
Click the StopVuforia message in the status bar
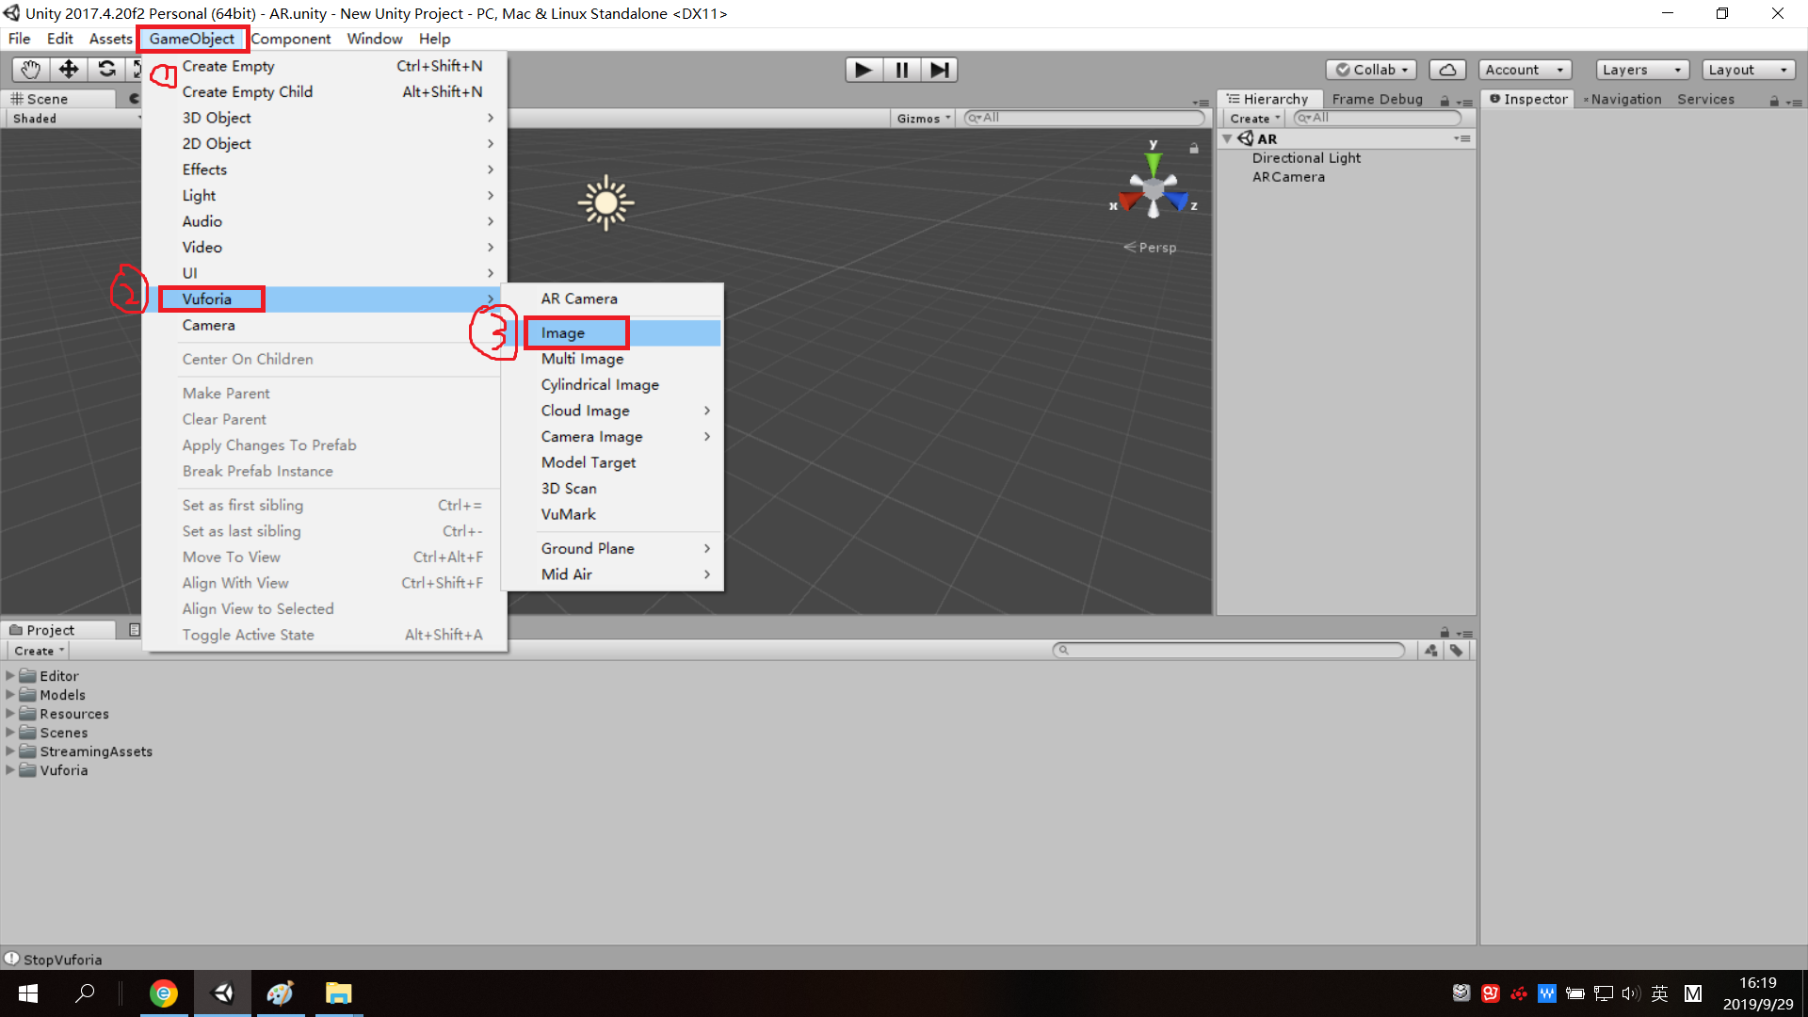62,959
